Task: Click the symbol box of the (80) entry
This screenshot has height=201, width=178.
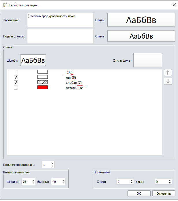Action: (x=42, y=72)
